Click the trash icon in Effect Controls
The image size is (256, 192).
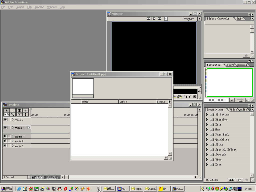246,56
